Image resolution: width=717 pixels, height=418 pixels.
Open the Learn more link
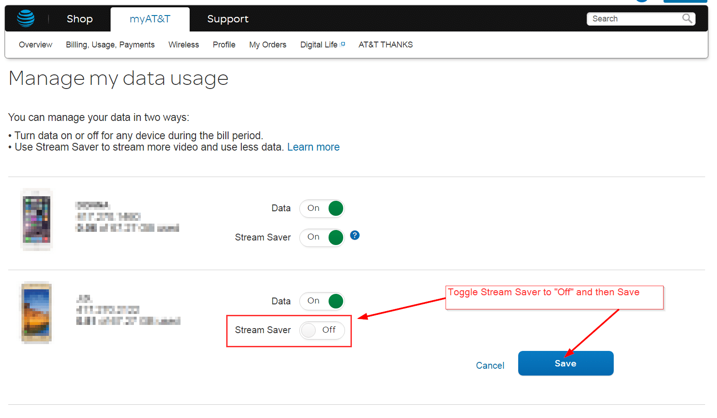[x=313, y=147]
